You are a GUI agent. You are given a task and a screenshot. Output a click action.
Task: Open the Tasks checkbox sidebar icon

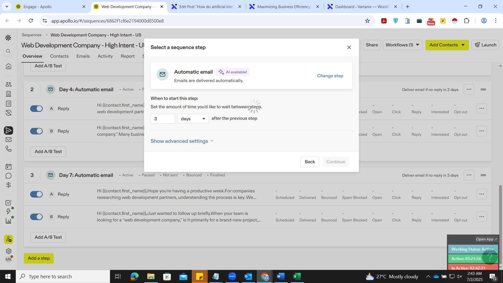(x=8, y=203)
